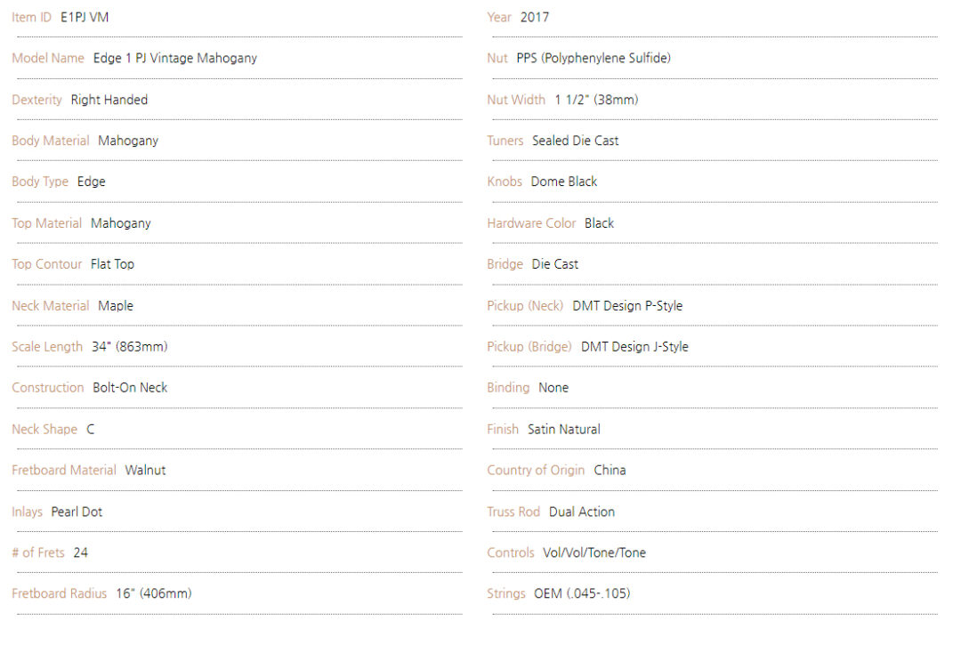961x645 pixels.
Task: Click the 'Nut Width' label
Action: (516, 100)
